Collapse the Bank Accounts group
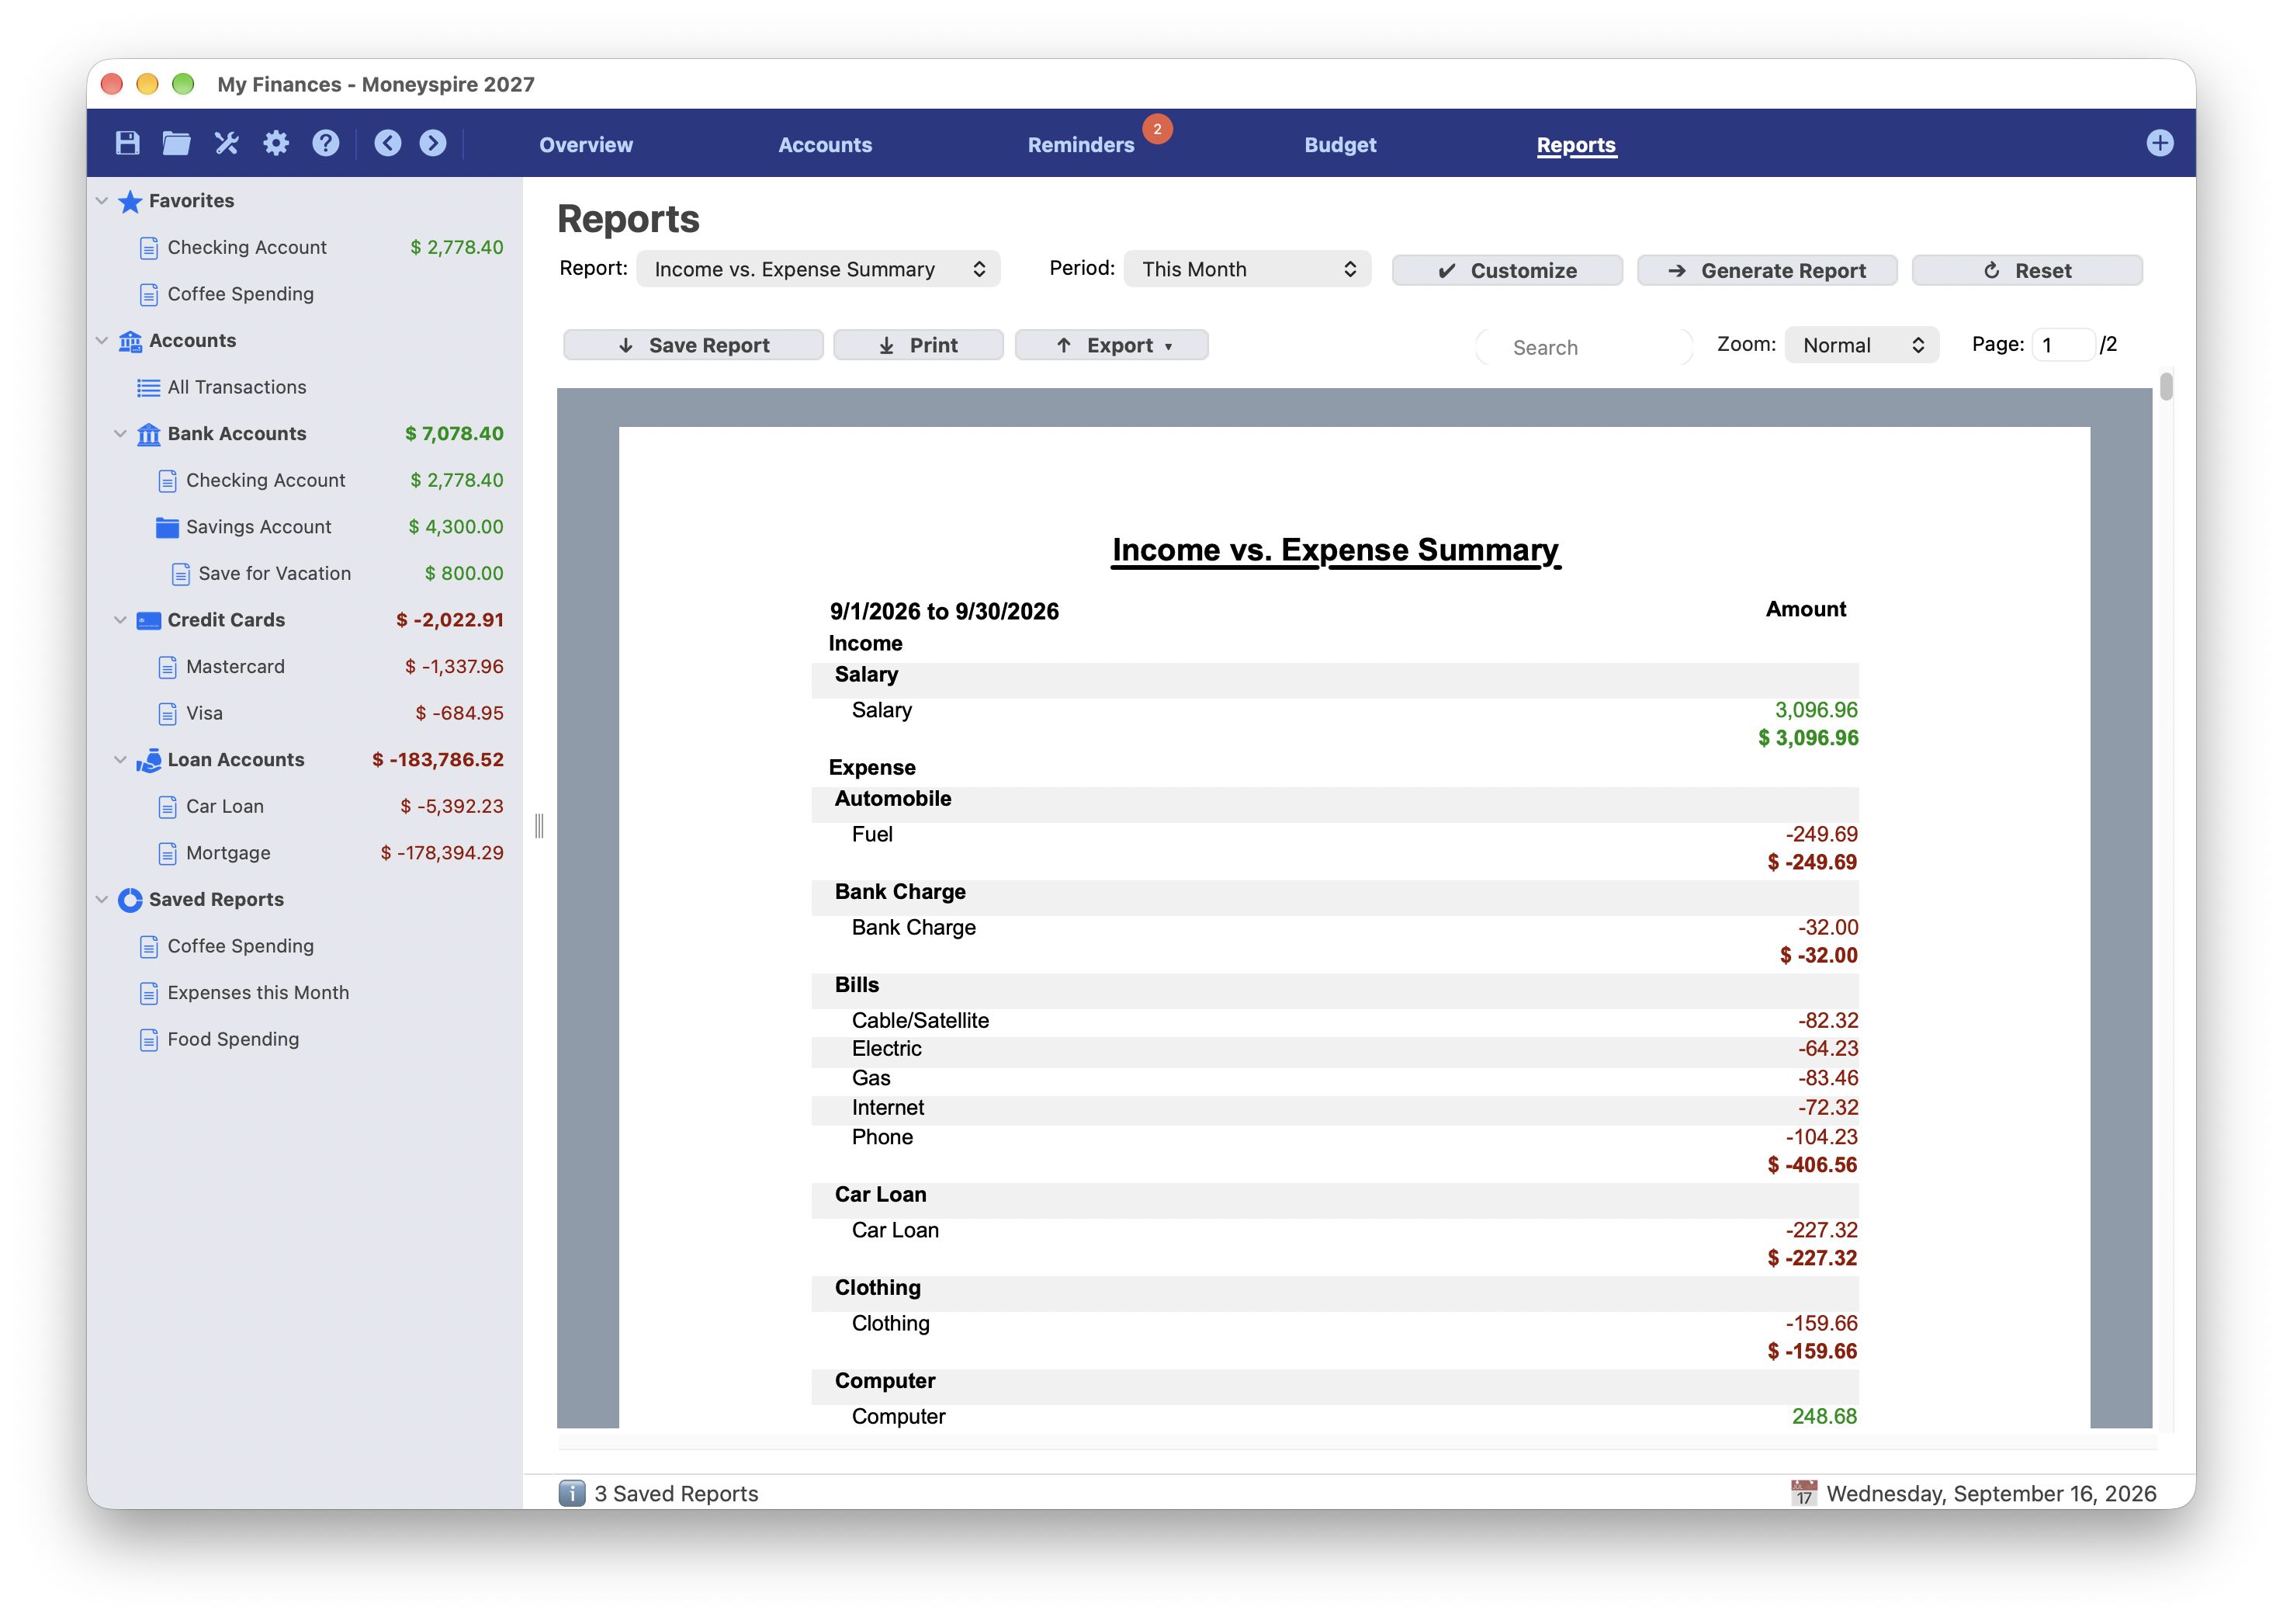 pyautogui.click(x=121, y=434)
